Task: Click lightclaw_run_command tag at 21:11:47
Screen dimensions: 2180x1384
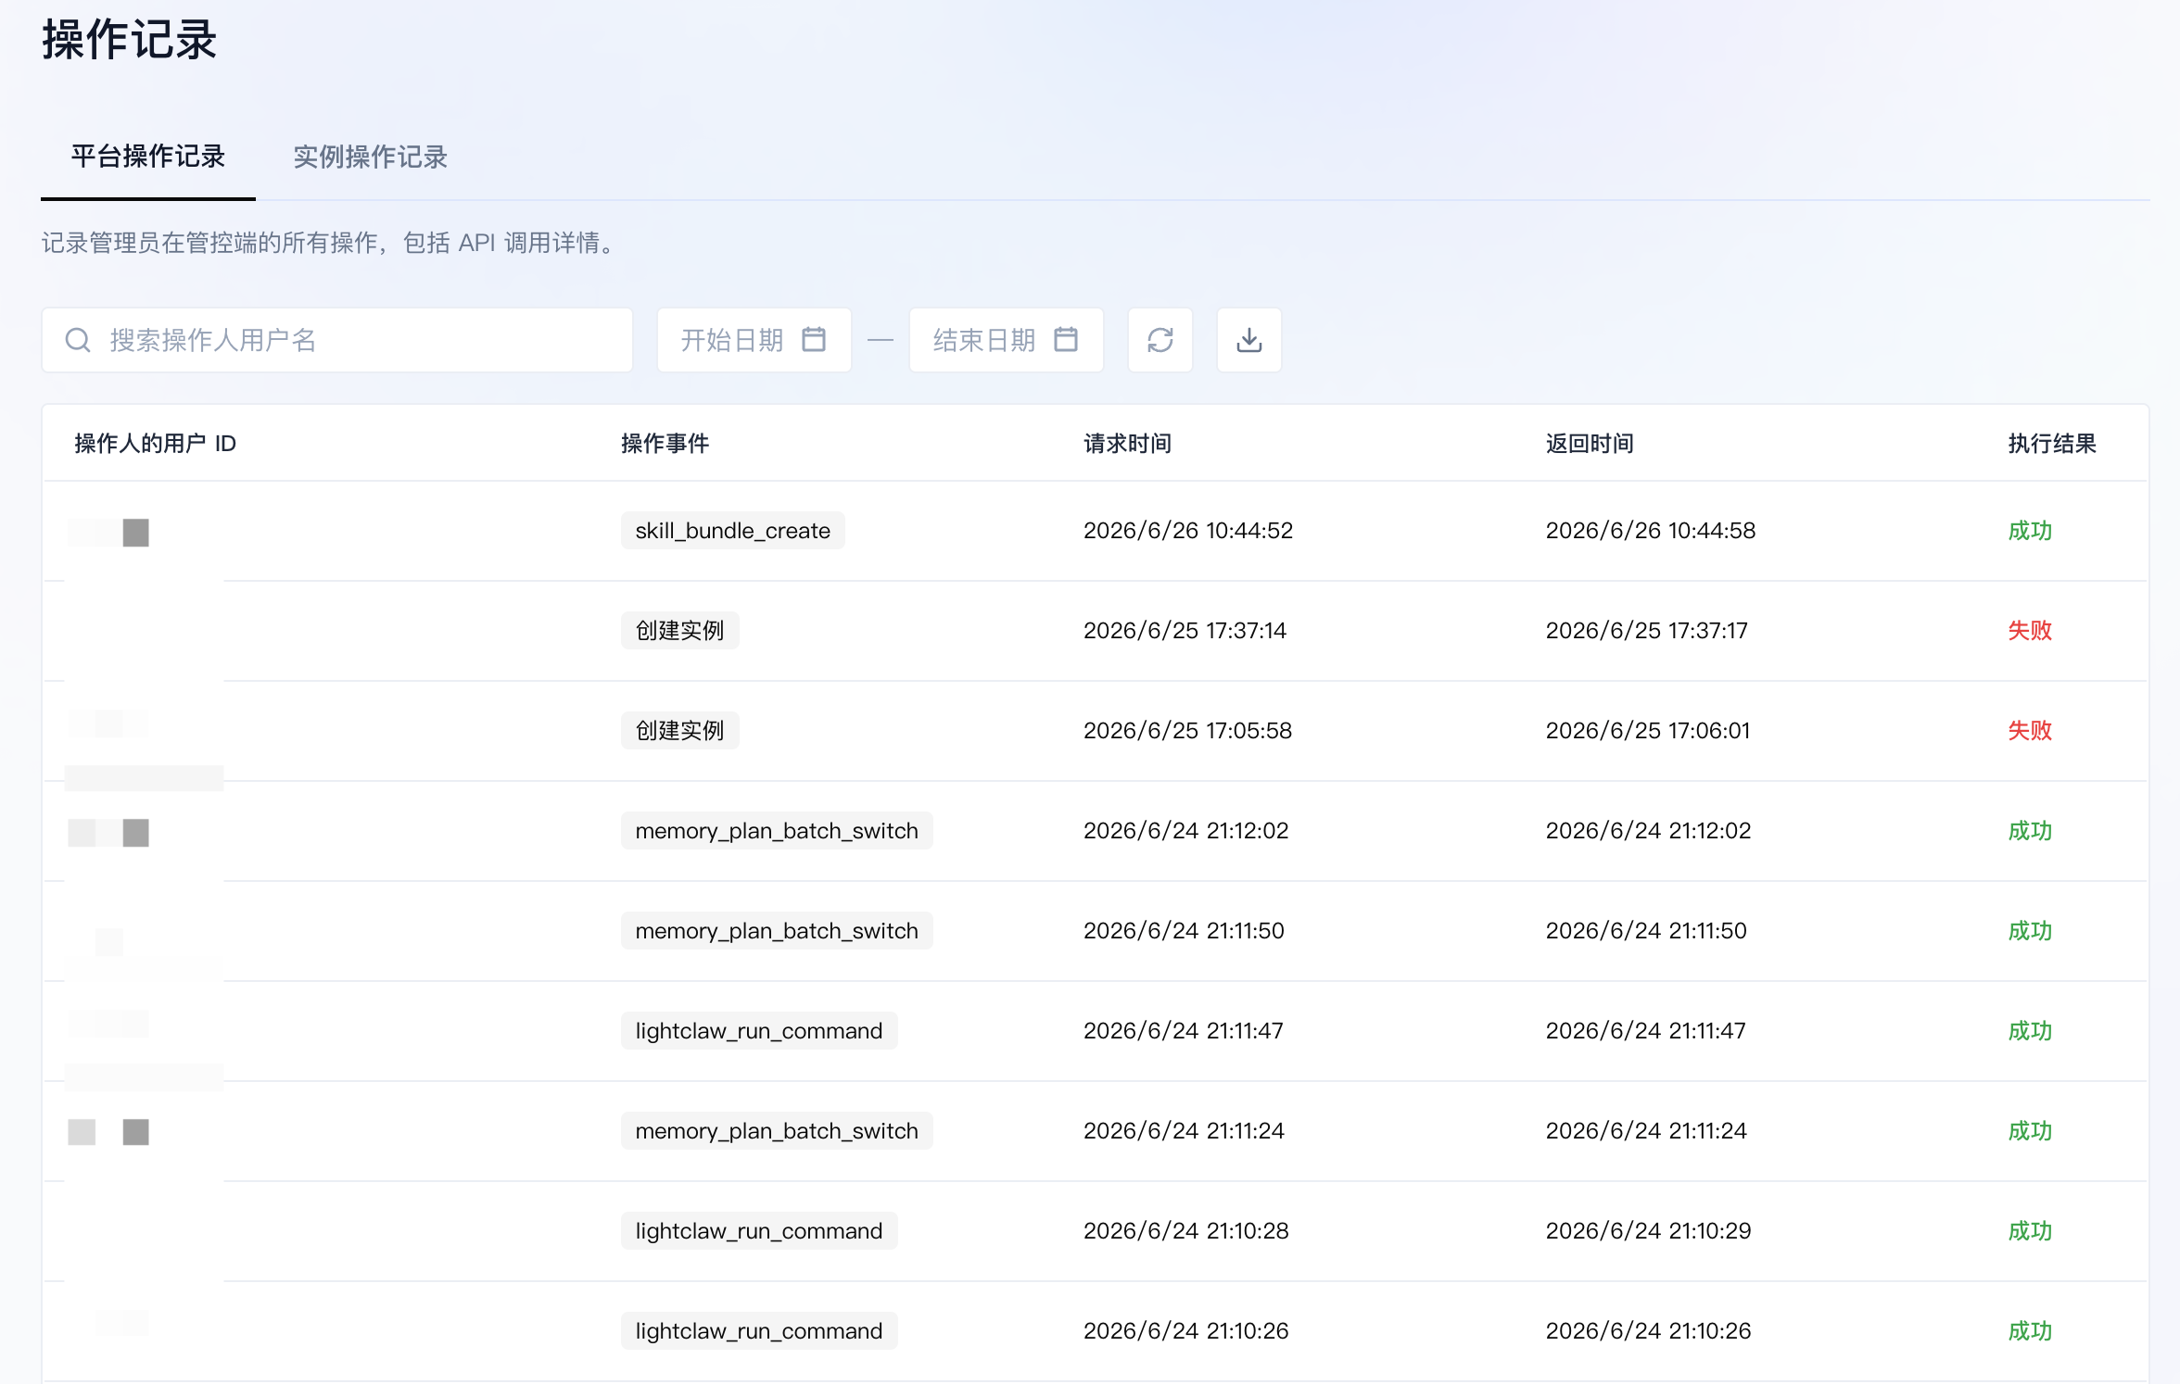Action: tap(758, 1031)
